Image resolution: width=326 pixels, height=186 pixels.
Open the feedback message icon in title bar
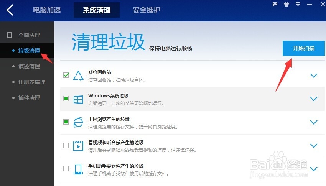click(x=275, y=4)
